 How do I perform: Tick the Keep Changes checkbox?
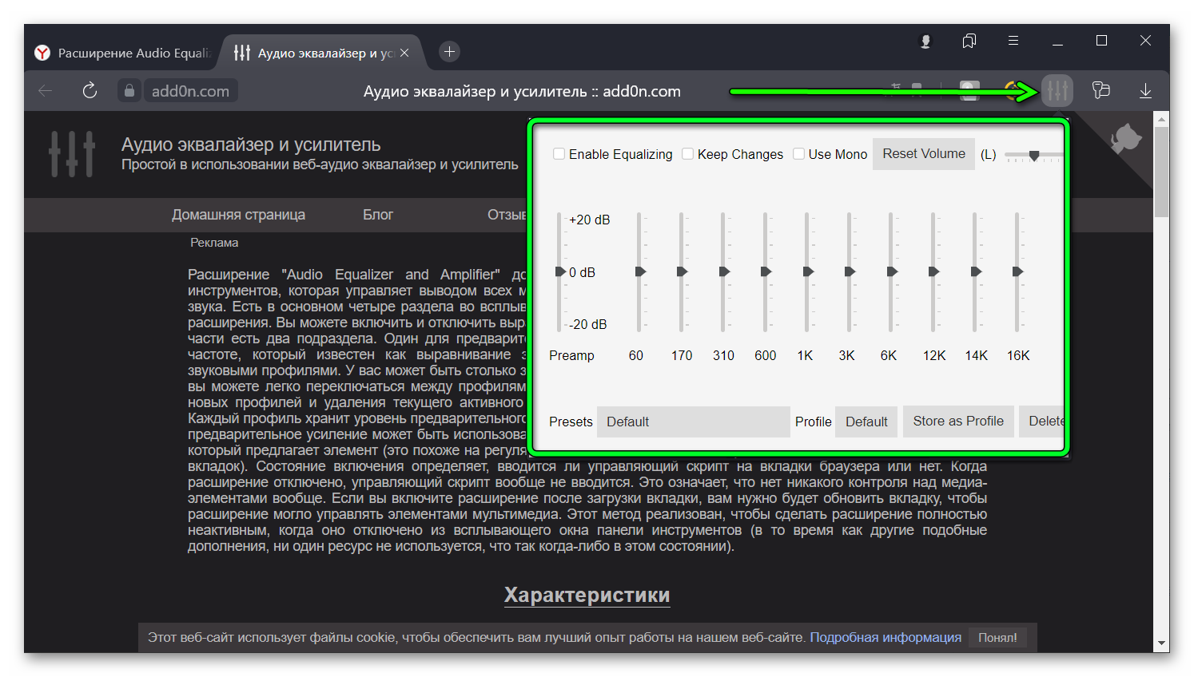[x=687, y=154]
